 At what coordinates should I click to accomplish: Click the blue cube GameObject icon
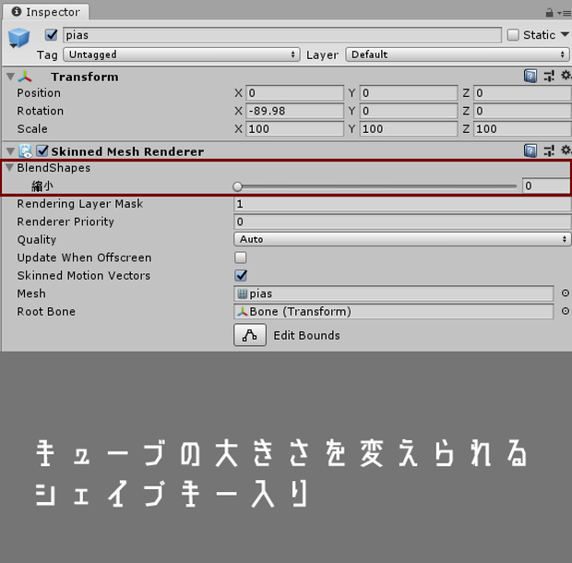(x=18, y=38)
